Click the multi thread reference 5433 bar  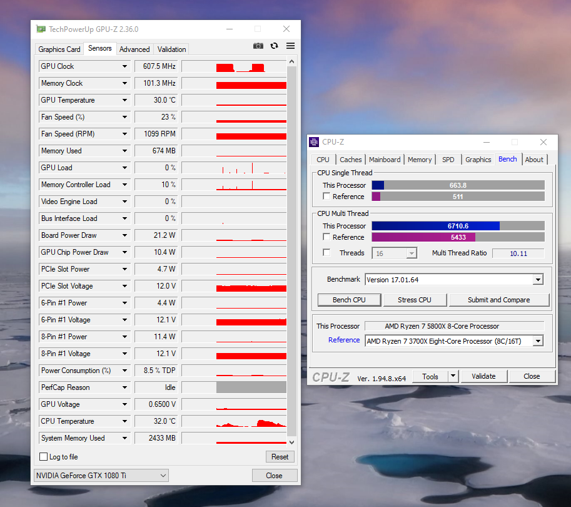pyautogui.click(x=458, y=237)
